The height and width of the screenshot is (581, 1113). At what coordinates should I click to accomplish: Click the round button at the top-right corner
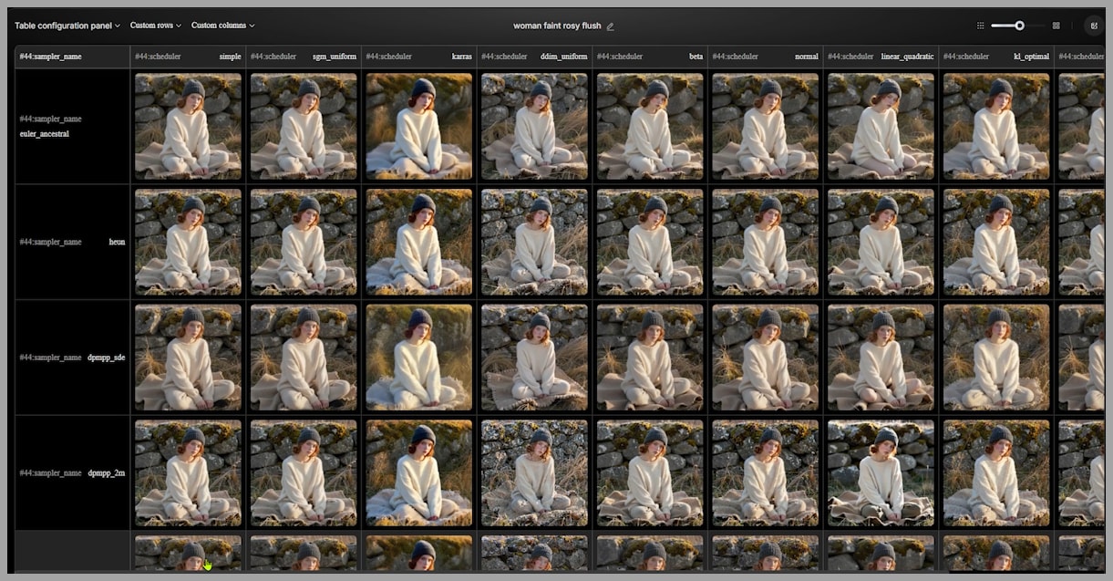[x=1094, y=26]
